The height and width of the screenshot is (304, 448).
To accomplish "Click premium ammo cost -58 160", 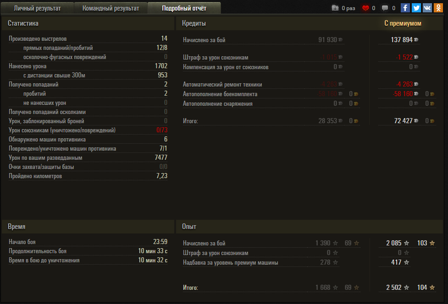I will [403, 93].
